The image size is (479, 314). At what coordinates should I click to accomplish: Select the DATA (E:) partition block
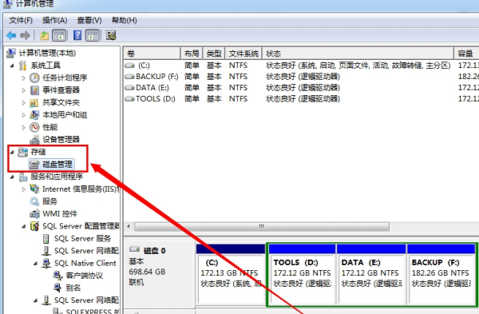371,275
